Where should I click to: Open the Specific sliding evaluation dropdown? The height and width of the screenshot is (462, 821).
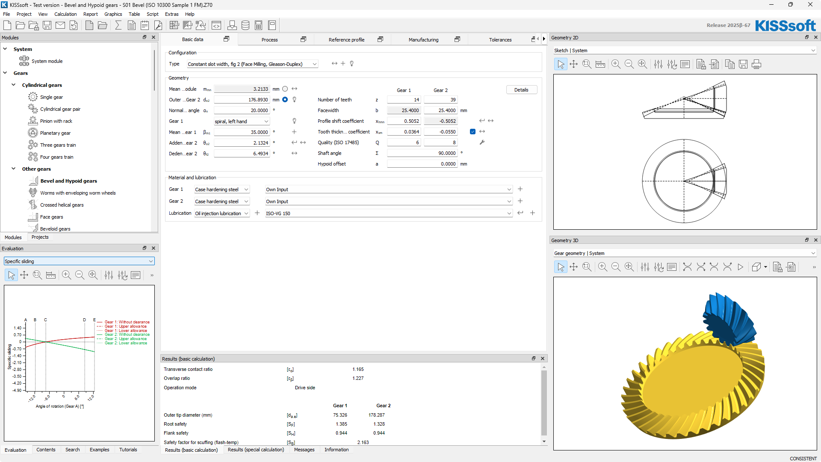(x=79, y=261)
